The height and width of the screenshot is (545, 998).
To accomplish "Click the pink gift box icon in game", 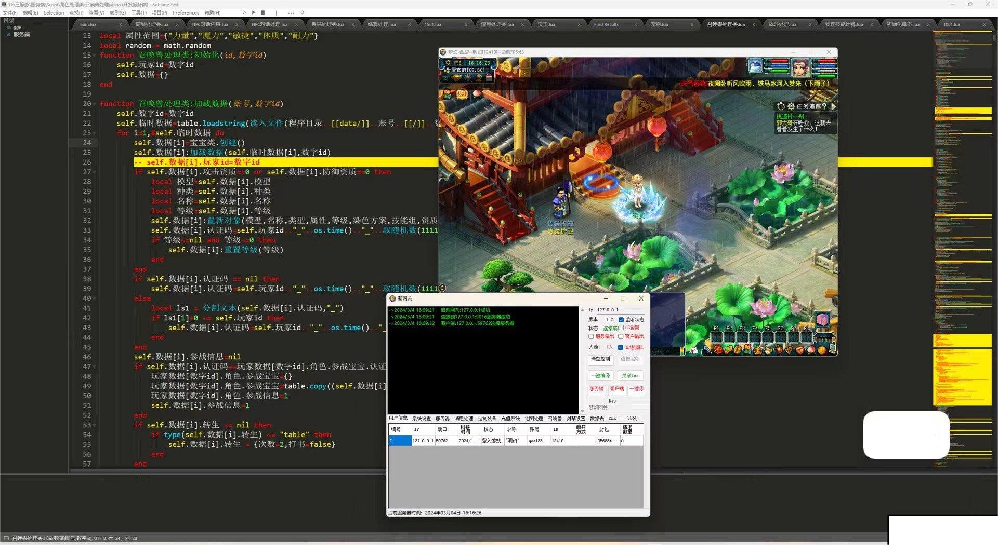I will tap(823, 320).
